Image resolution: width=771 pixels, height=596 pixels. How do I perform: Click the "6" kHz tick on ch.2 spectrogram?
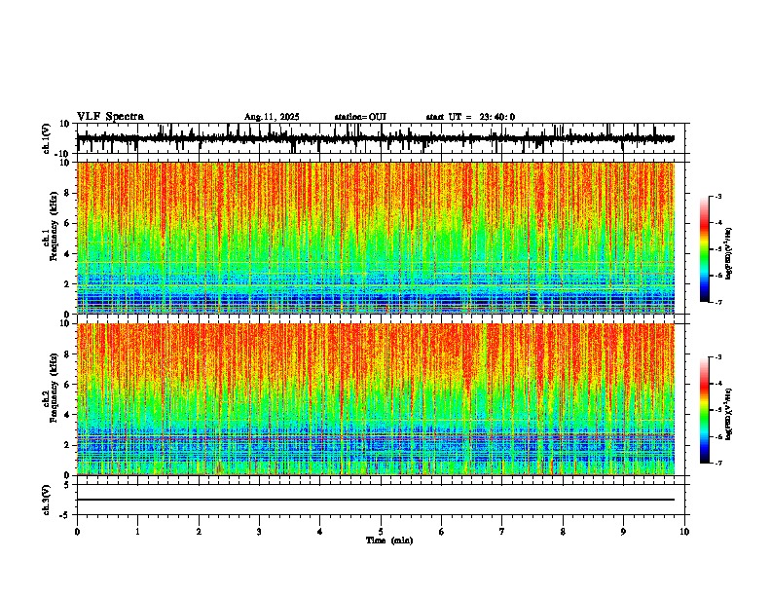tap(68, 385)
